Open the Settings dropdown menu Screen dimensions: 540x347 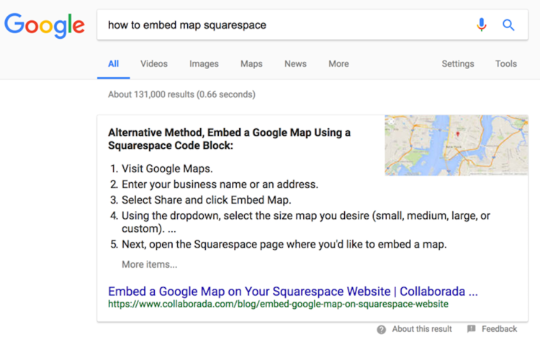click(458, 64)
